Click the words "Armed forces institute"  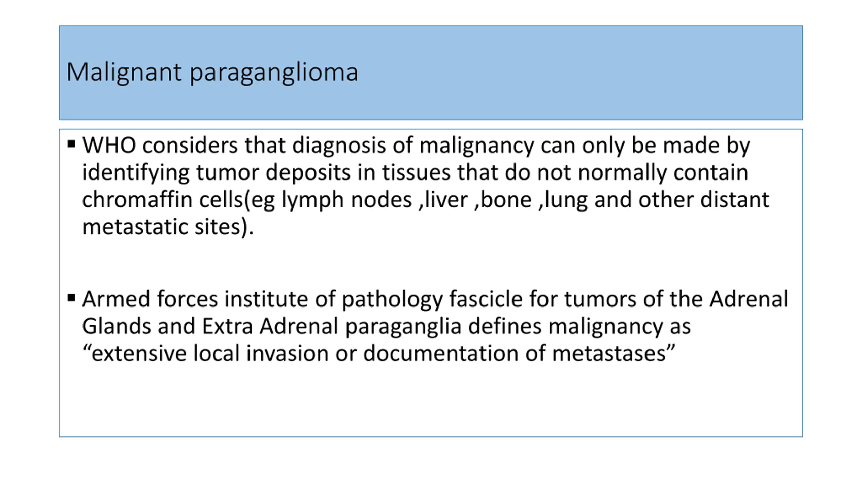point(195,299)
